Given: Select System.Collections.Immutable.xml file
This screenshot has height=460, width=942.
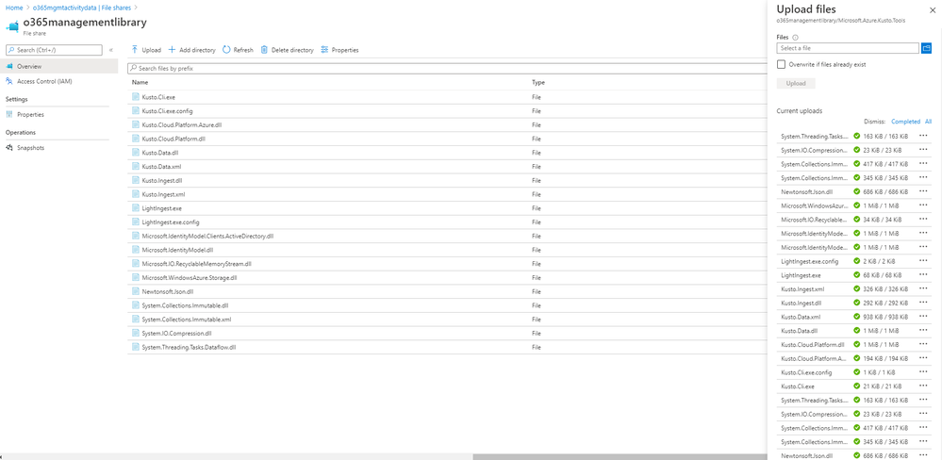Looking at the screenshot, I should (x=187, y=319).
